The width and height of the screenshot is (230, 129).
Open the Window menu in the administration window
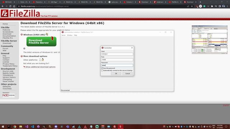pos(70,35)
